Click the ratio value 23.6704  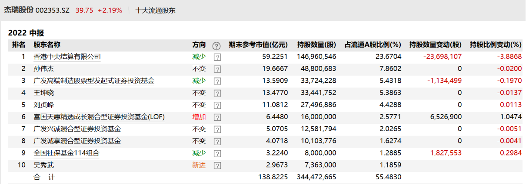point(388,57)
